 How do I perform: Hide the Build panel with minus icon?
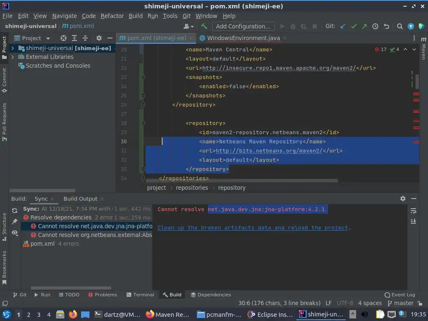pos(414,199)
